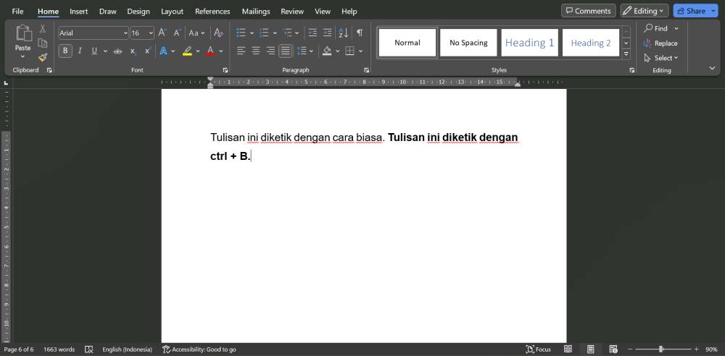Click Accessibility: Good to go status
The image size is (725, 356).
coord(199,349)
